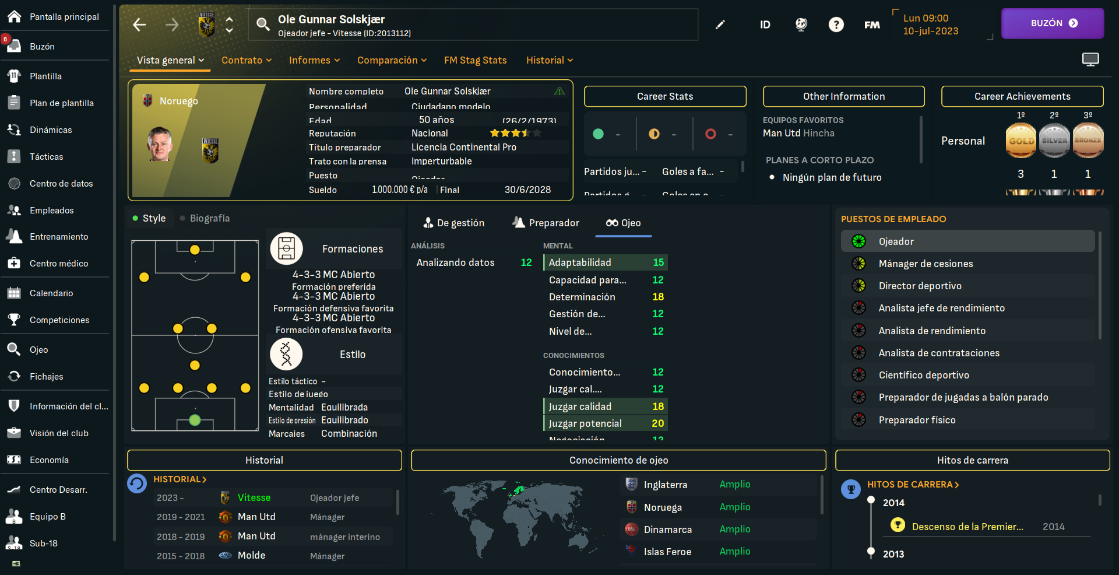Select the Biografía radio option
This screenshot has width=1119, height=575.
(x=205, y=218)
